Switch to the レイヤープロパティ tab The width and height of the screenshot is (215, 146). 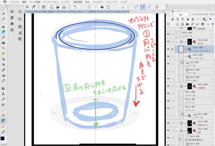click(x=194, y=11)
